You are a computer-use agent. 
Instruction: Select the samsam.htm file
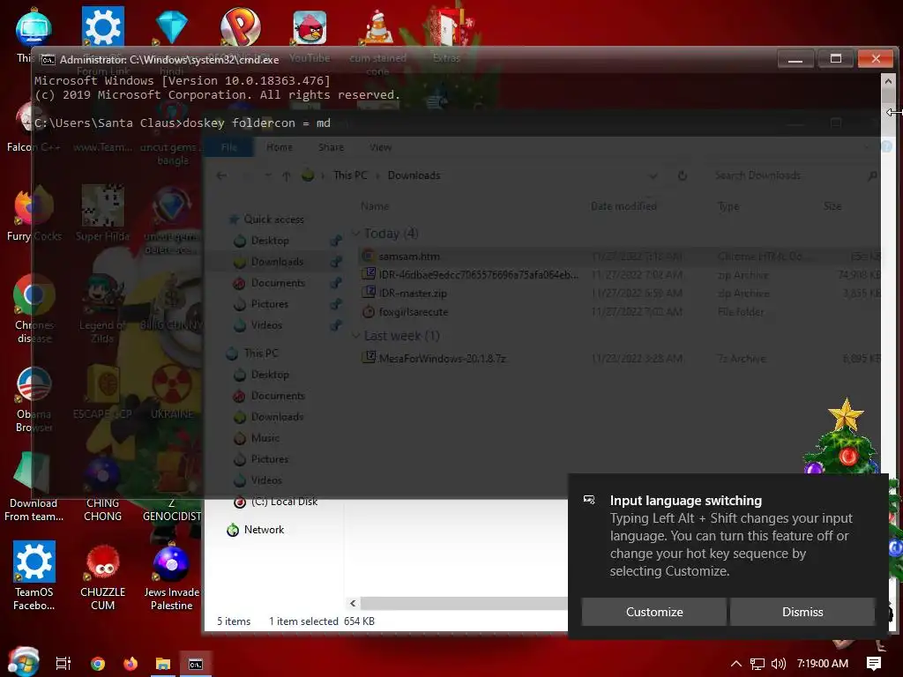(620, 257)
